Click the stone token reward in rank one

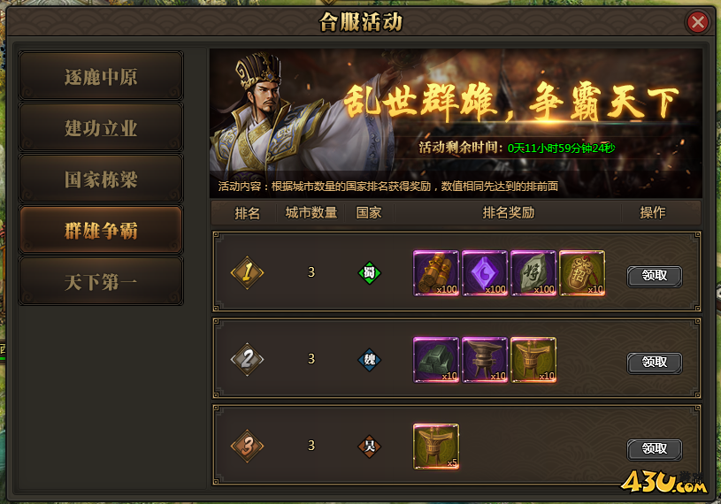pyautogui.click(x=533, y=273)
